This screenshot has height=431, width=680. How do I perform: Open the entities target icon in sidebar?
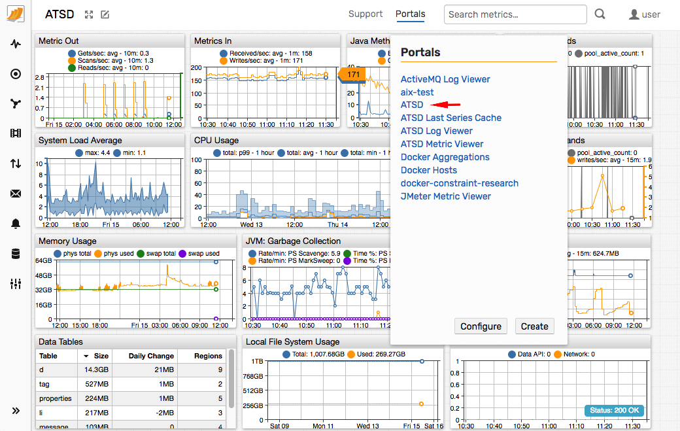coord(16,74)
